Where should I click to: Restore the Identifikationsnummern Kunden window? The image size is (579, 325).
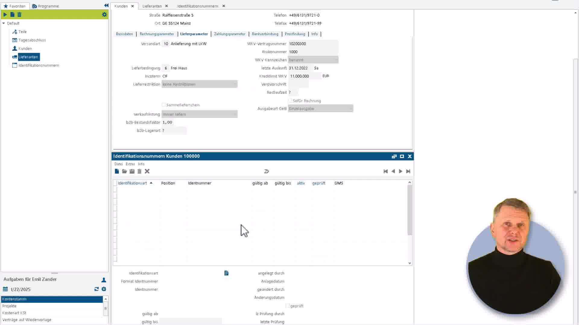394,156
